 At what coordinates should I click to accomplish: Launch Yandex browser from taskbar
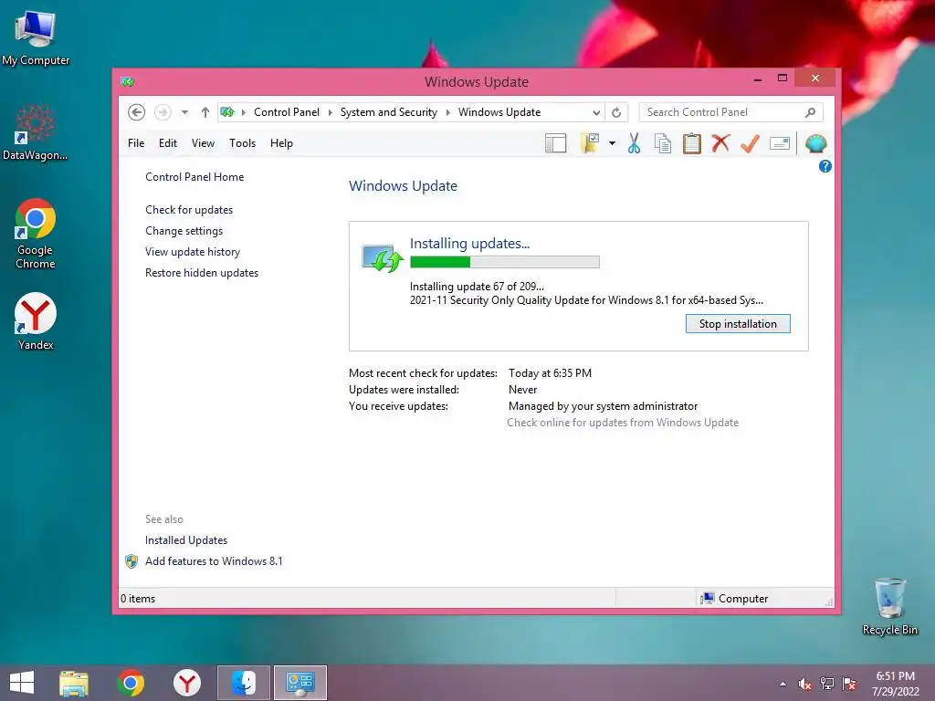tap(187, 683)
